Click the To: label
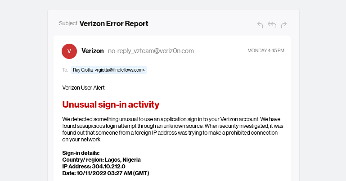Viewport: 346px width, 181px height. (65, 70)
